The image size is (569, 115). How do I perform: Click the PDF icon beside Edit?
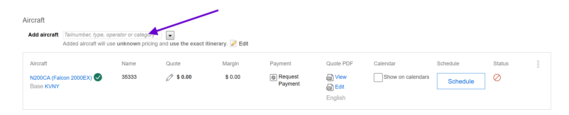[330, 87]
